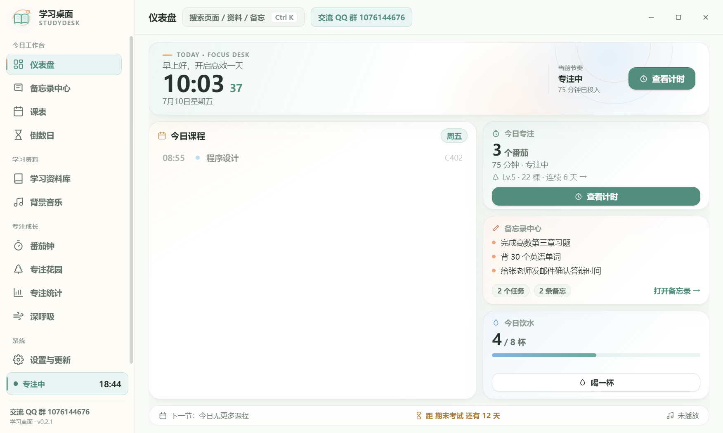Open 备忘录中心 from the sidebar
Viewport: 723px width, 433px height.
click(64, 88)
